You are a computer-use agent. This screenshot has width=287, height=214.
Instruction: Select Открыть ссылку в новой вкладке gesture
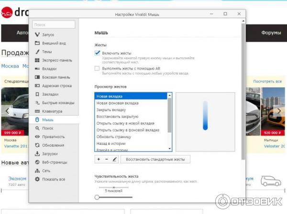131,123
